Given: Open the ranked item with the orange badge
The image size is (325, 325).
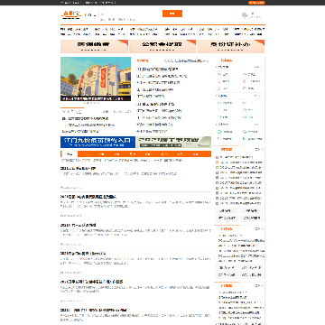Looking at the screenshot, I should coord(238,162).
